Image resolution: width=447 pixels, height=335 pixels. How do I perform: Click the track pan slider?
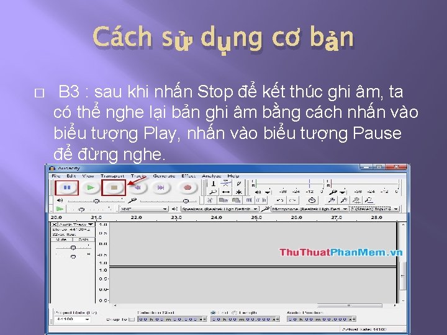(x=73, y=256)
